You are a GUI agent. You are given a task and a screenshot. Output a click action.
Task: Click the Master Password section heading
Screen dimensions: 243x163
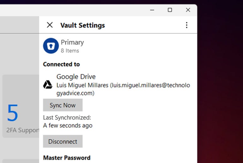pyautogui.click(x=67, y=158)
